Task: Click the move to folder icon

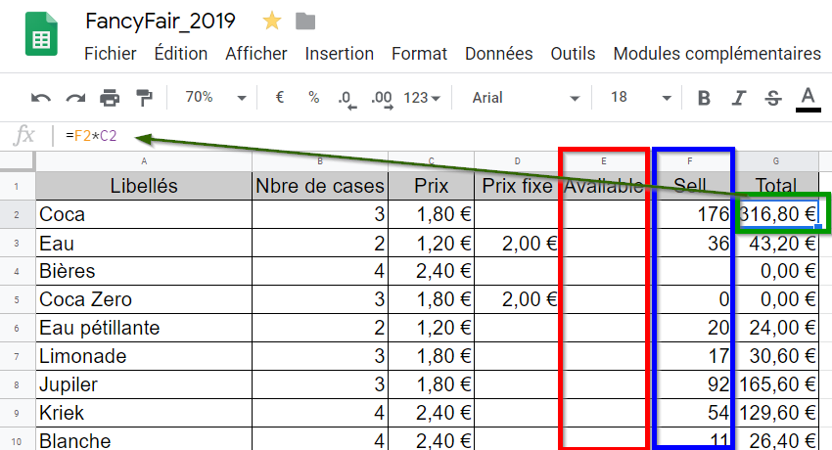Action: click(305, 22)
